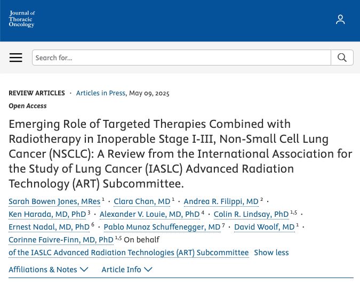The width and height of the screenshot is (360, 293).
Task: Select author Andrea R. Filippi, MD
Action: tap(221, 201)
